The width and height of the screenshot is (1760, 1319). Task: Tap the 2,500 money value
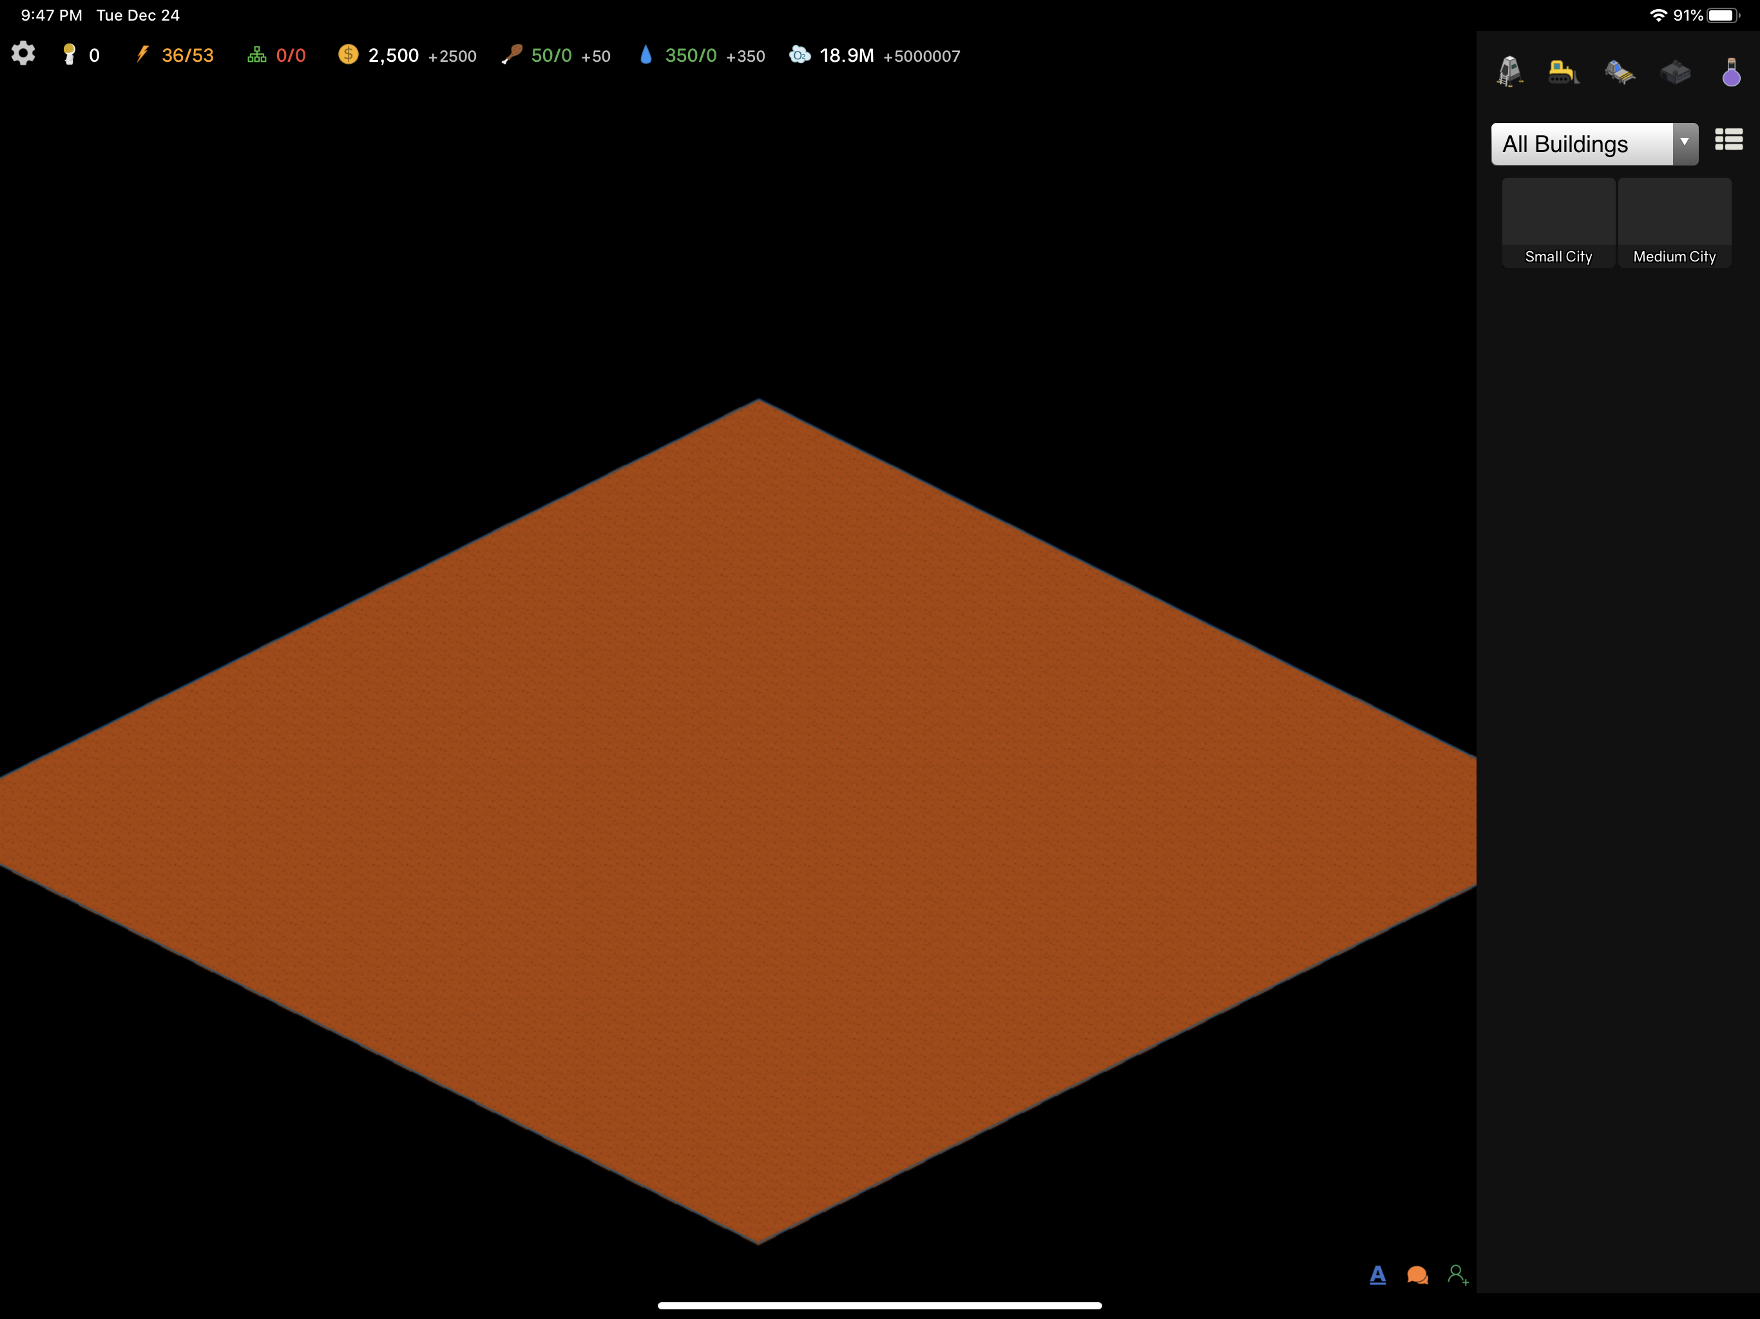click(393, 55)
